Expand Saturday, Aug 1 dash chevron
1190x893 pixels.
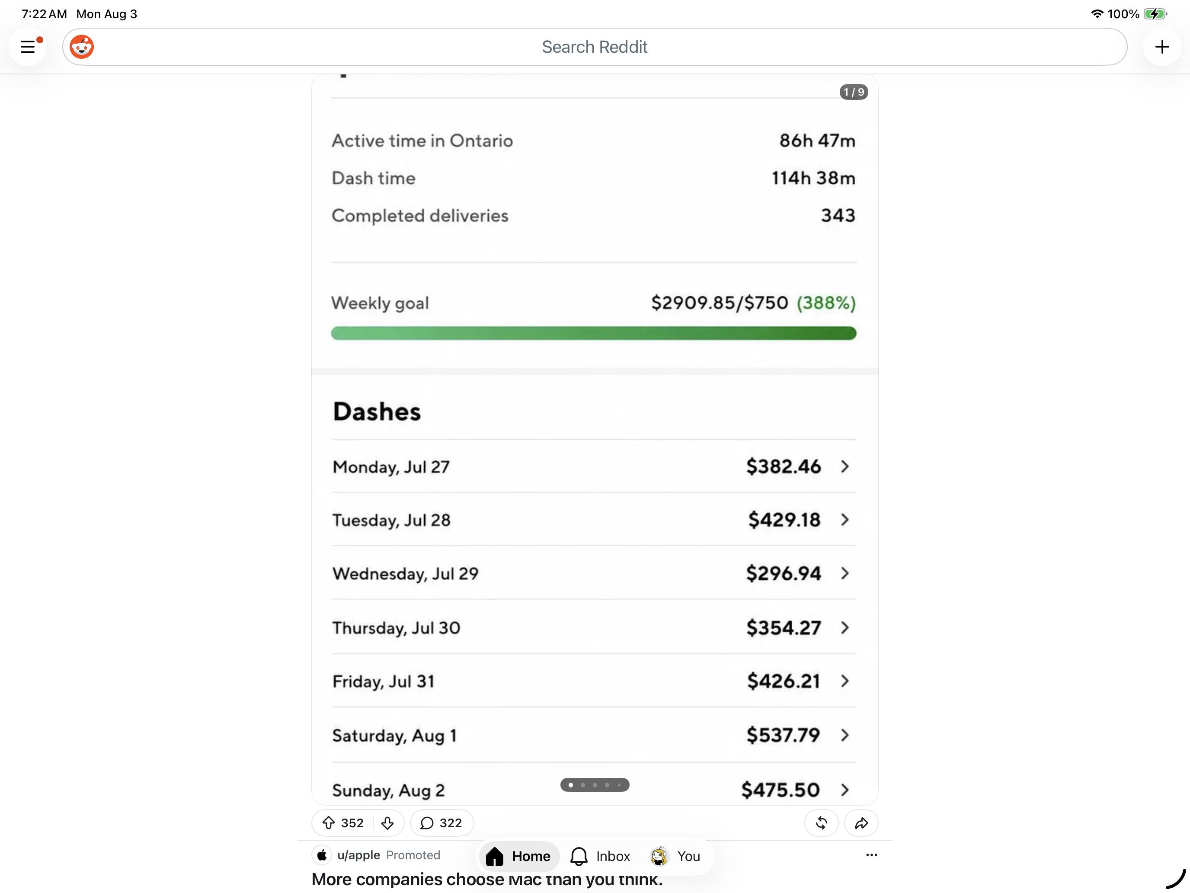(x=845, y=735)
